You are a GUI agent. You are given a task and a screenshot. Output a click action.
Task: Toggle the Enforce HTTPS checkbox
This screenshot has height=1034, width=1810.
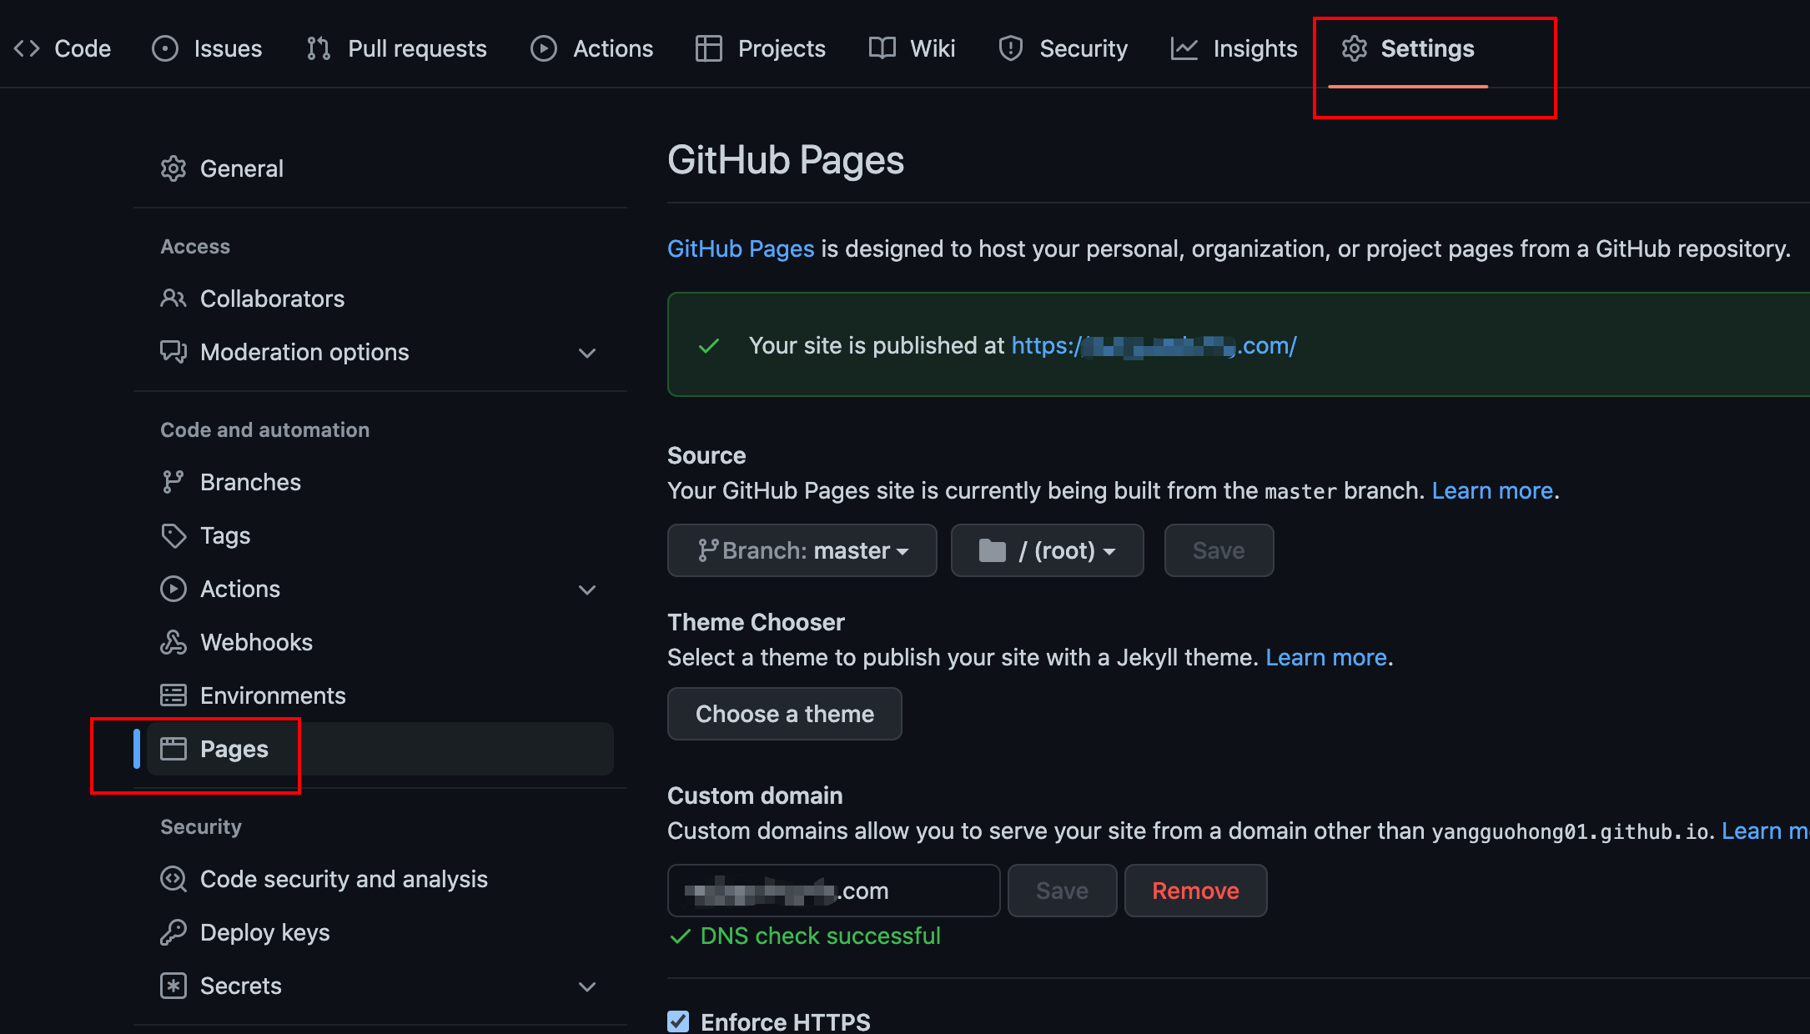(679, 1021)
